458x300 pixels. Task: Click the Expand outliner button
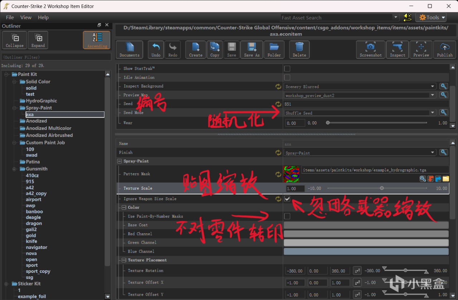38,40
